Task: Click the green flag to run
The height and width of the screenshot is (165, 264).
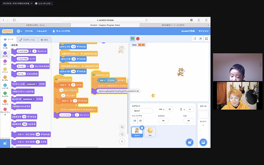Action: point(132,39)
